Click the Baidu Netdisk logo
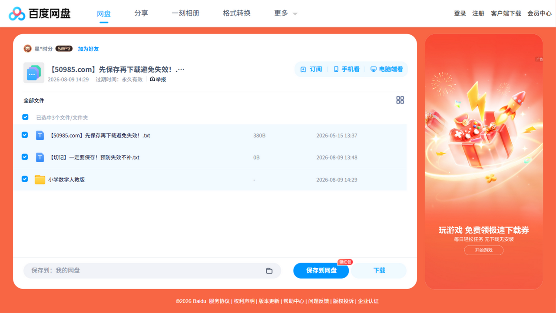 coord(40,13)
